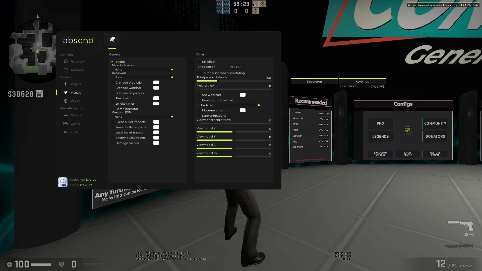Click the LEGENDS configs button
This screenshot has height=271, width=482.
click(x=380, y=137)
